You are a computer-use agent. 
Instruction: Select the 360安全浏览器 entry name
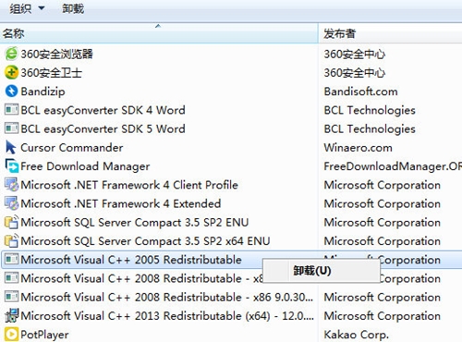[x=56, y=55]
